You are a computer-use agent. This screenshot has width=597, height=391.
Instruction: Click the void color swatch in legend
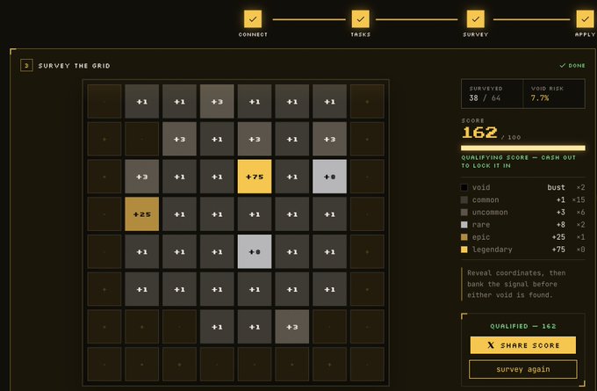464,187
